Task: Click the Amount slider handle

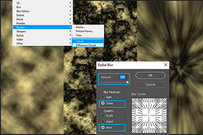Action: (x=127, y=82)
